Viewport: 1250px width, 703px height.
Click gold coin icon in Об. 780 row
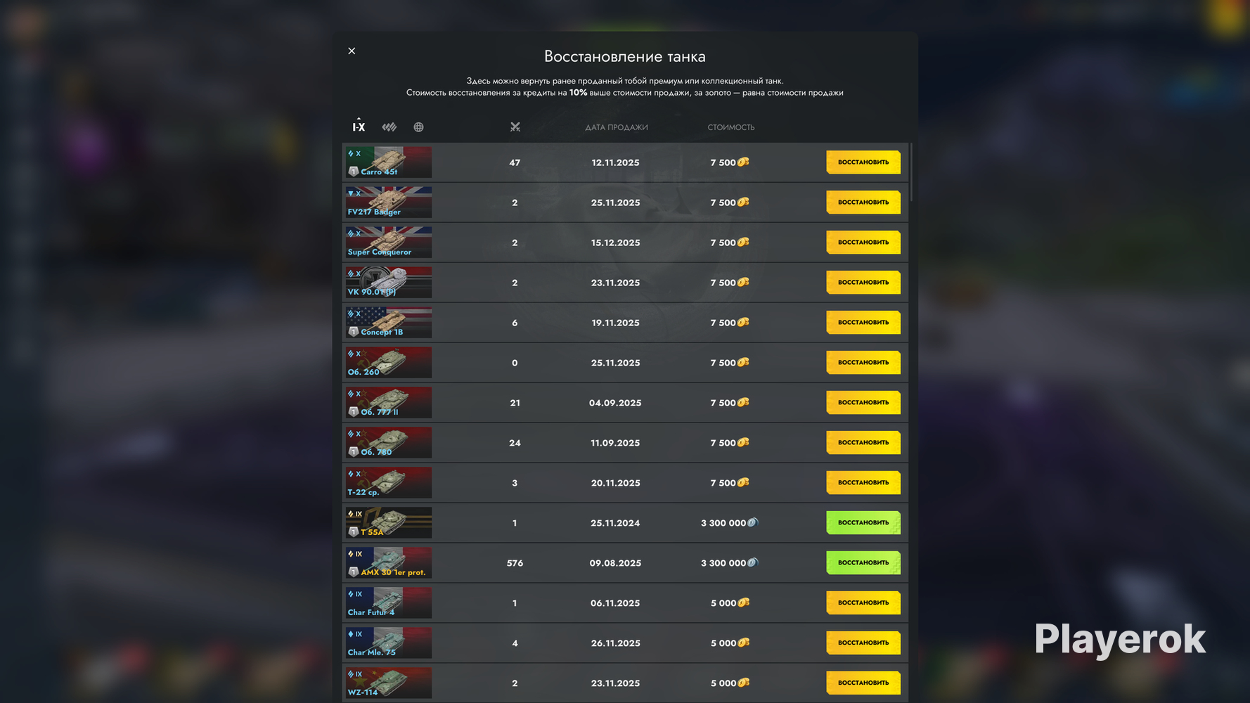tap(743, 442)
